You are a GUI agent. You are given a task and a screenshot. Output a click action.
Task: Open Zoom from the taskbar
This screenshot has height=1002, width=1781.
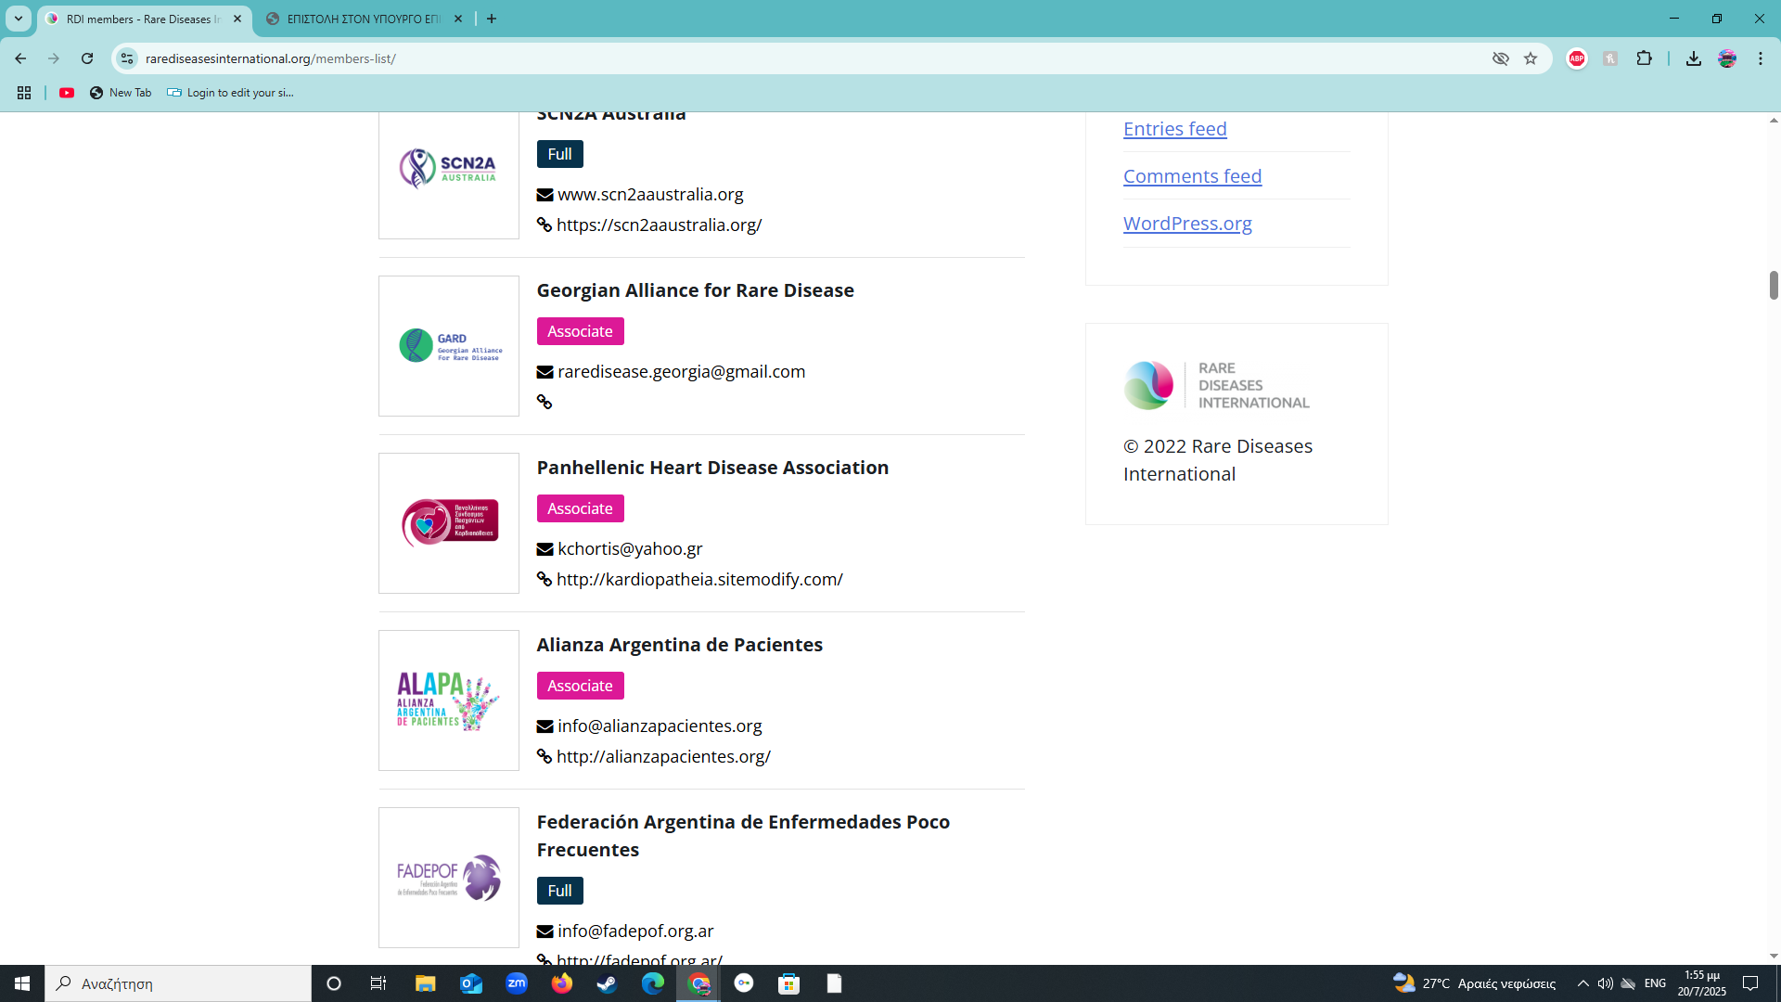point(517,983)
